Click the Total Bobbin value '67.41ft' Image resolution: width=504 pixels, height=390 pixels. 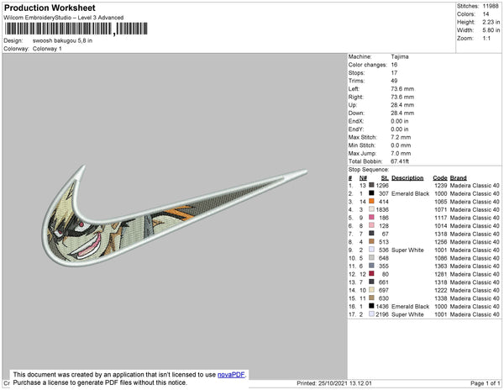400,161
